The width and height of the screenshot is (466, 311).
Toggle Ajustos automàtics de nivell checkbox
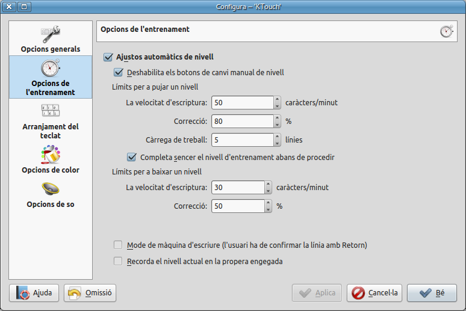108,57
